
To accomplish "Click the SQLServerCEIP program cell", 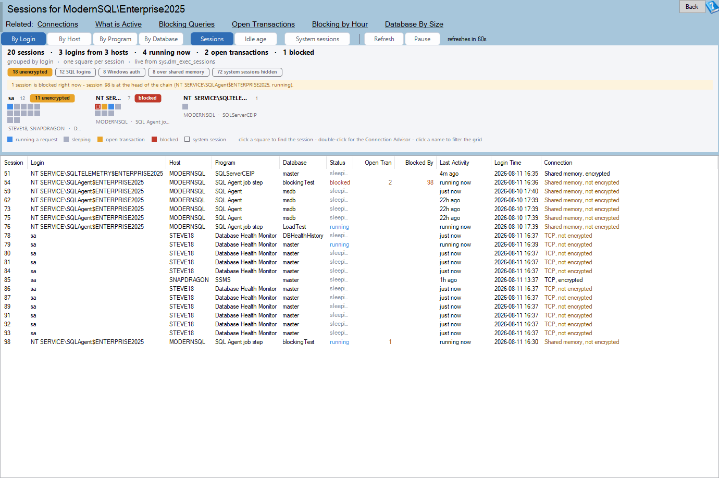I will tap(235, 174).
